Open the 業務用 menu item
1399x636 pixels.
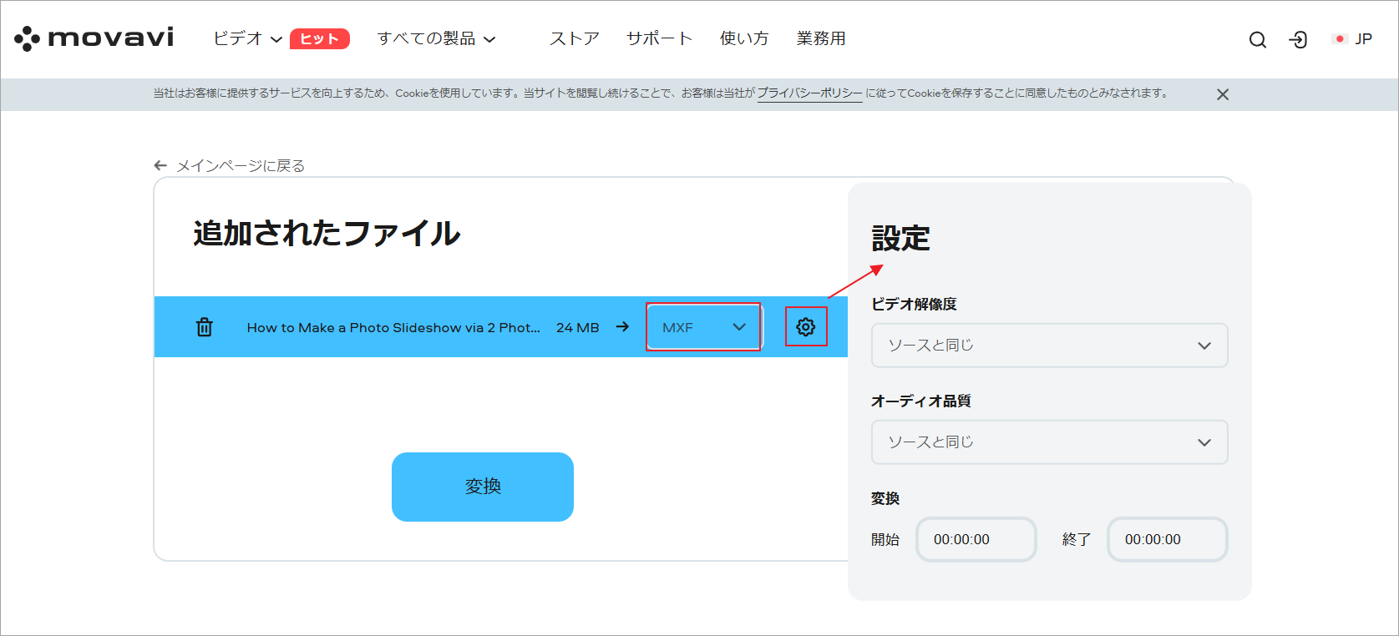point(821,38)
